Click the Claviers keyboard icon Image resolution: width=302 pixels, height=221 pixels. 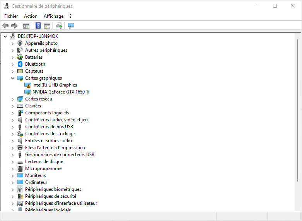coord(20,106)
